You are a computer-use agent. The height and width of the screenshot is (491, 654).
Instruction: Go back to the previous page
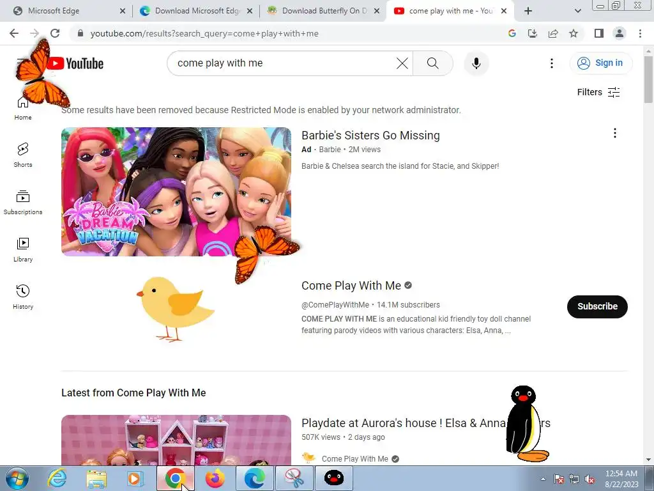[x=14, y=33]
